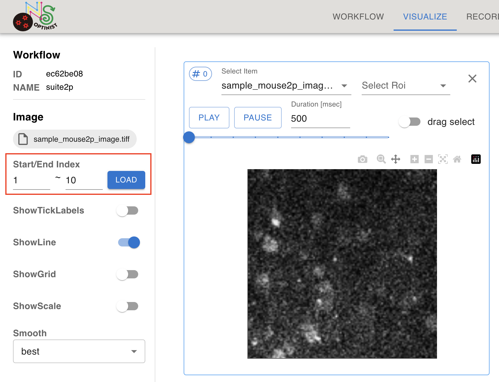The width and height of the screenshot is (499, 382).
Task: Click the two-photon image plot
Action: [342, 264]
